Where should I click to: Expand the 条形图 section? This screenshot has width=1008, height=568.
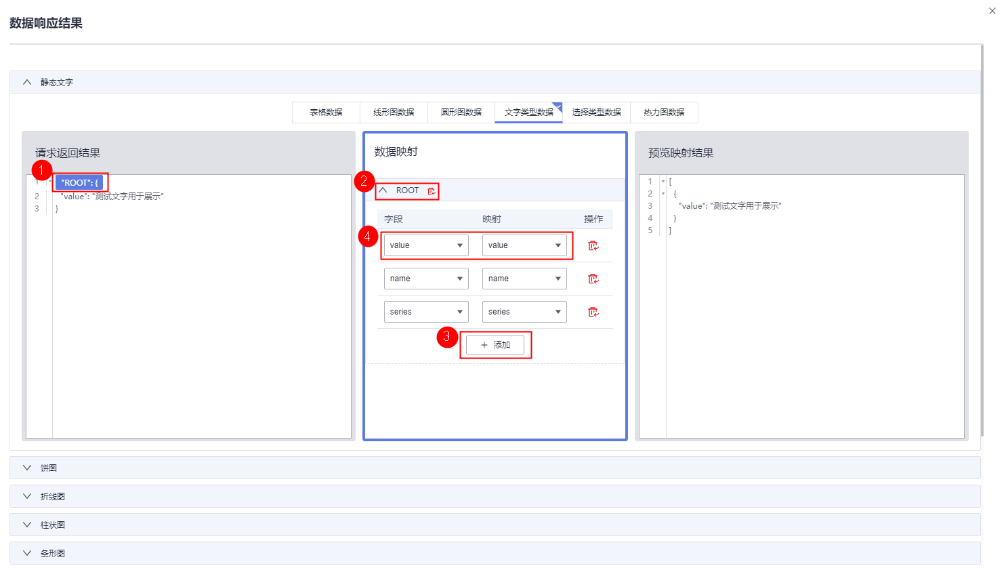pyautogui.click(x=27, y=553)
